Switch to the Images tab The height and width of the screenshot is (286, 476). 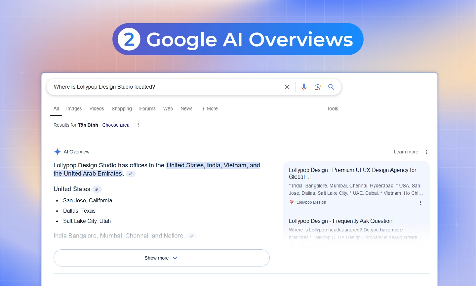(74, 109)
